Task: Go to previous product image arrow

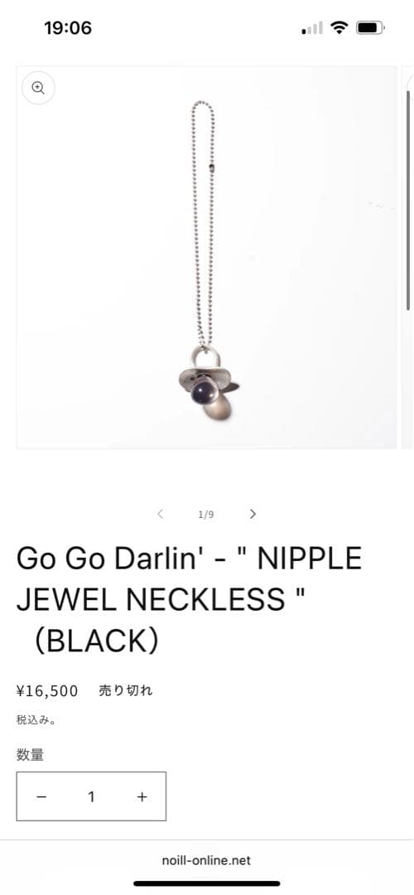Action: 161,514
